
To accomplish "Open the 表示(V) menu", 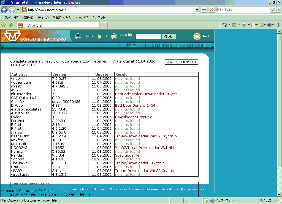I will coord(43,18).
